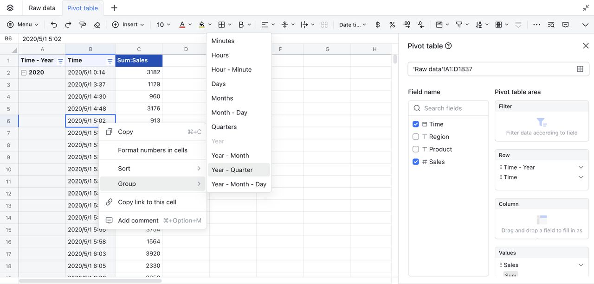Image resolution: width=594 pixels, height=284 pixels.
Task: Click the Search fields input box
Action: [x=452, y=108]
